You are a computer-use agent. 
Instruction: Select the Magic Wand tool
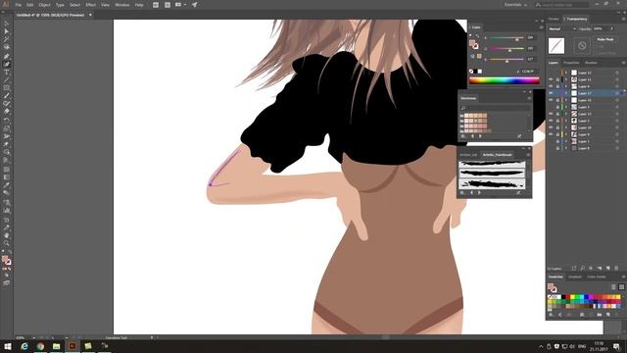(x=7, y=39)
